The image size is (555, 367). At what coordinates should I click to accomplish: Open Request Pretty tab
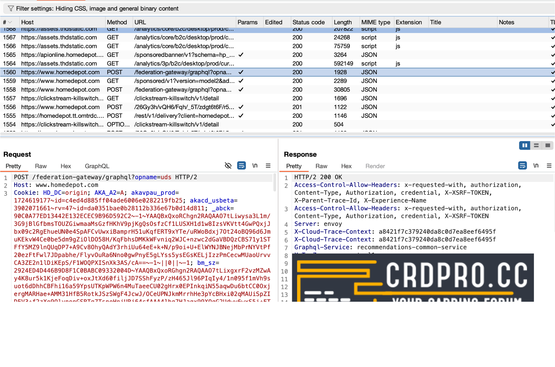(x=13, y=166)
